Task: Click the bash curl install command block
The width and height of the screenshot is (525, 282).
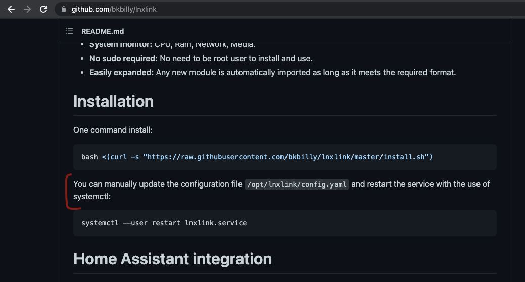Action: 284,157
